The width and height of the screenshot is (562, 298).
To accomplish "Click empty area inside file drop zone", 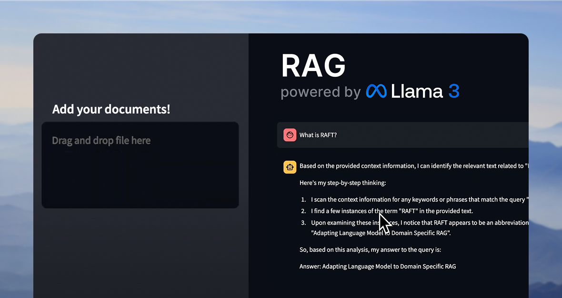I will pyautogui.click(x=140, y=181).
